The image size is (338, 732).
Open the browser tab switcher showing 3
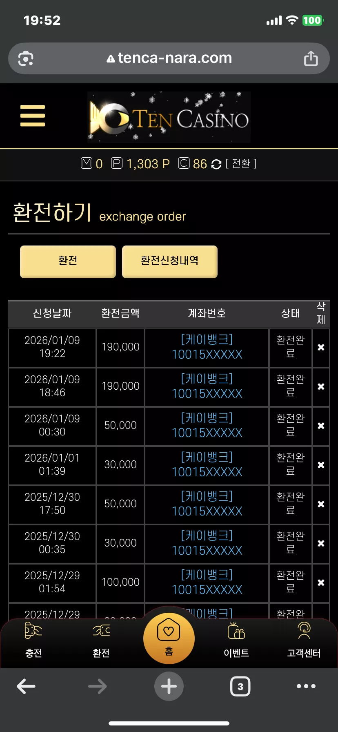coord(240,686)
